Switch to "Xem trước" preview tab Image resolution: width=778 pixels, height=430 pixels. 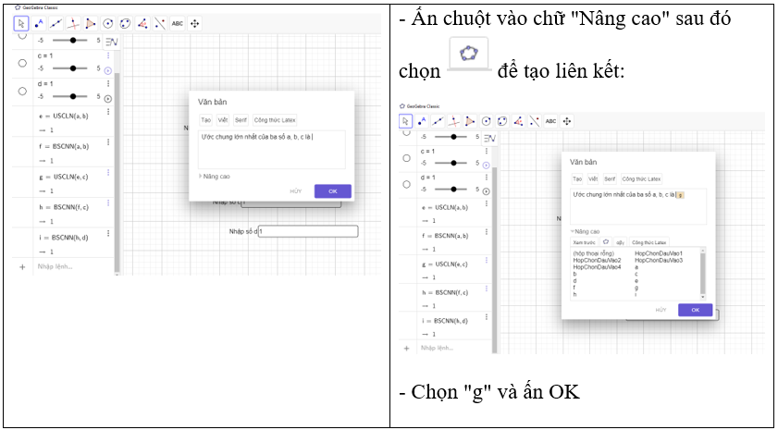point(584,241)
